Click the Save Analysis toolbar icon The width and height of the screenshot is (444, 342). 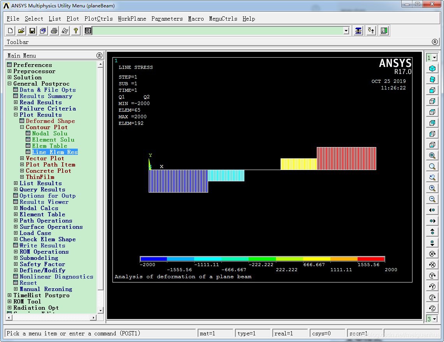coord(32,31)
